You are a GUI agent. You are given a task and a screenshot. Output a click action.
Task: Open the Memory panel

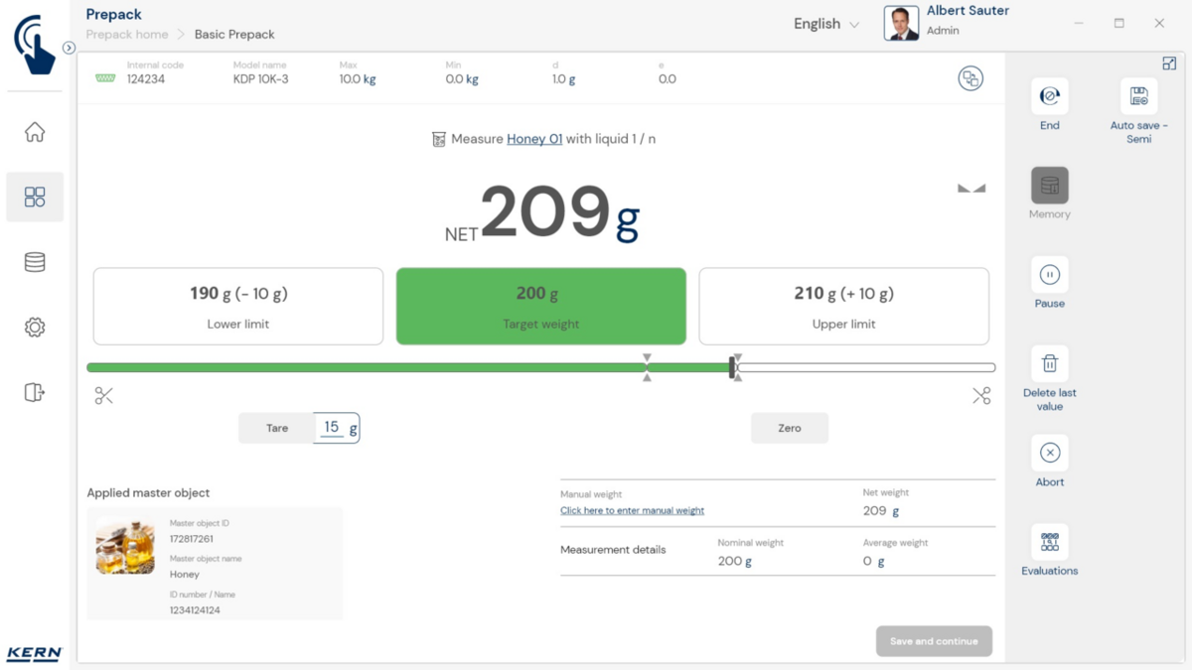(x=1049, y=186)
